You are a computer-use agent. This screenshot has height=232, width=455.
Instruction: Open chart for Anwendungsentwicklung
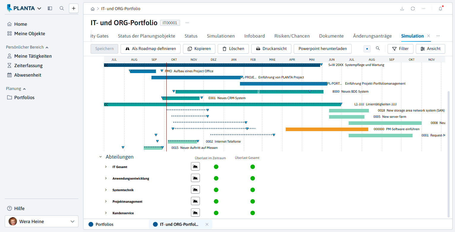point(195,178)
